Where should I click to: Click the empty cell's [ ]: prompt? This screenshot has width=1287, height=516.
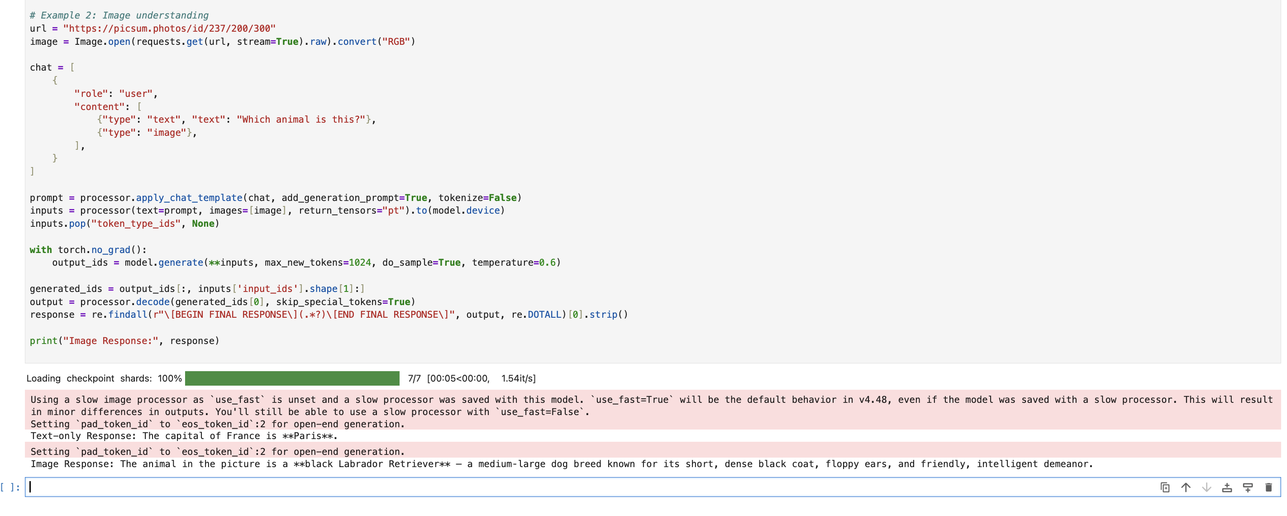pyautogui.click(x=10, y=487)
